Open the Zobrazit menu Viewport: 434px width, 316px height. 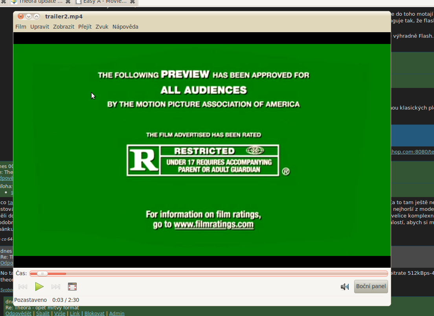64,27
